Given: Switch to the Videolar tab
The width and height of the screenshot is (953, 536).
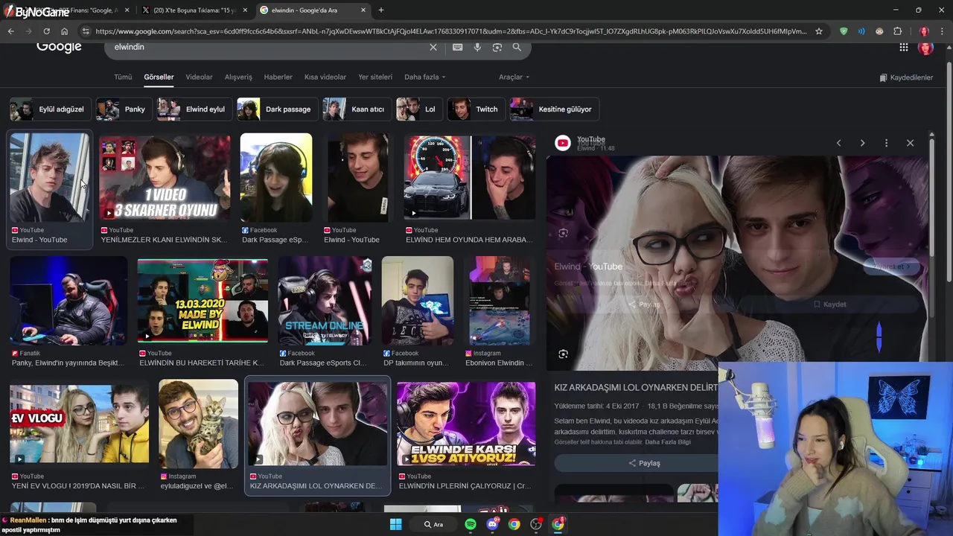Looking at the screenshot, I should 199,77.
